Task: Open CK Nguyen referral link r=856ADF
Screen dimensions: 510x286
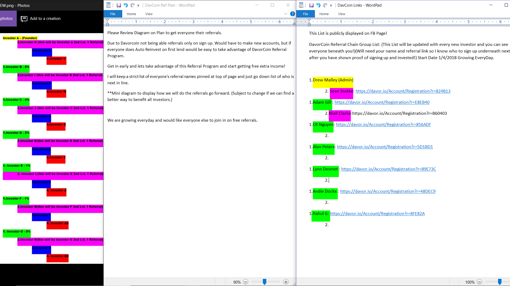Action: click(x=383, y=125)
